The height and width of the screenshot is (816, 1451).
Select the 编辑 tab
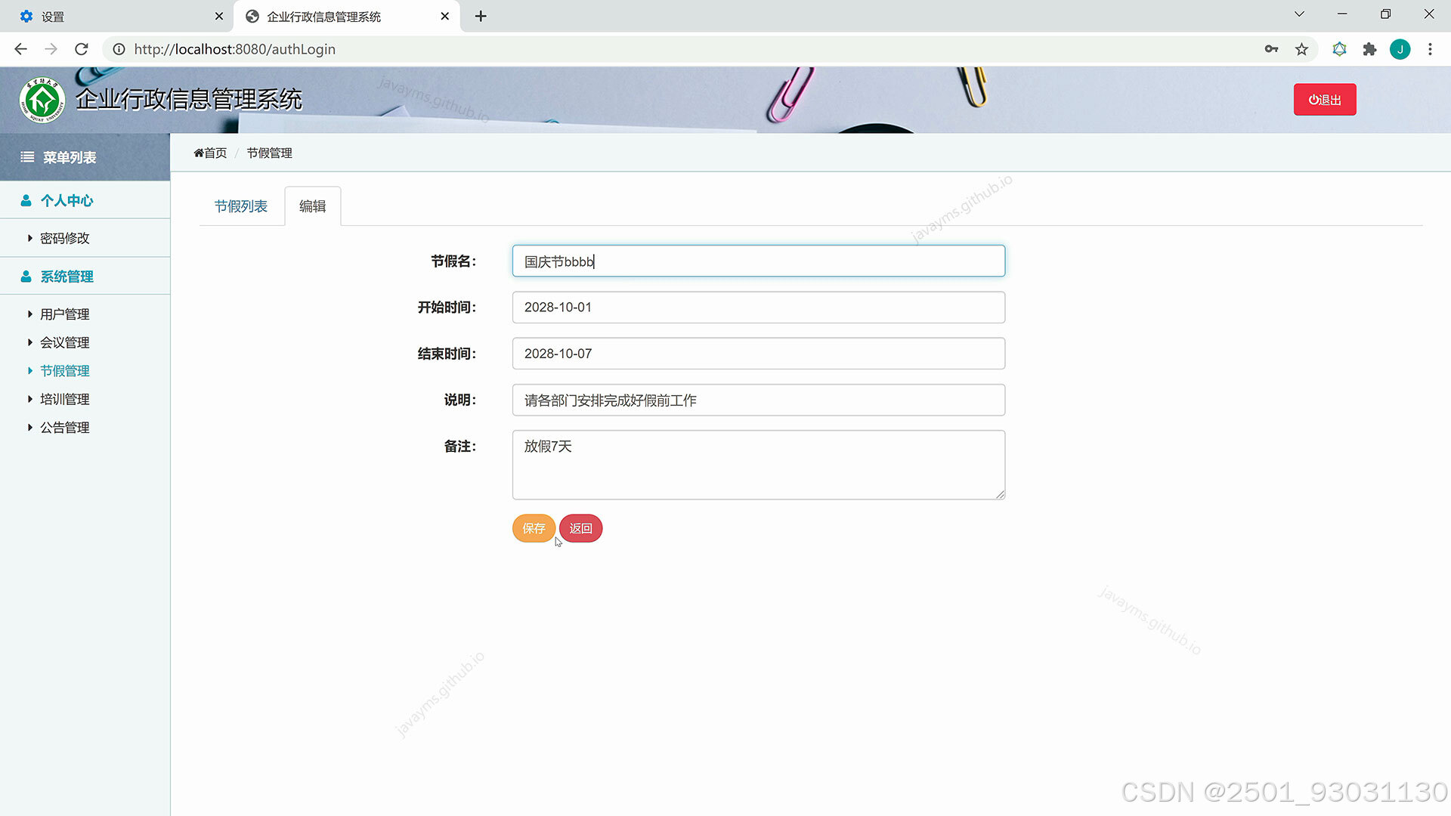pos(312,206)
